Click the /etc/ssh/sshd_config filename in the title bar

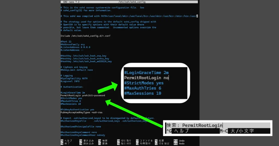[132, 2]
